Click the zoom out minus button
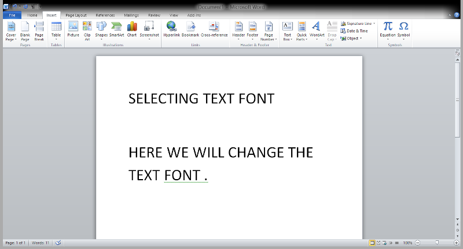 click(x=417, y=243)
